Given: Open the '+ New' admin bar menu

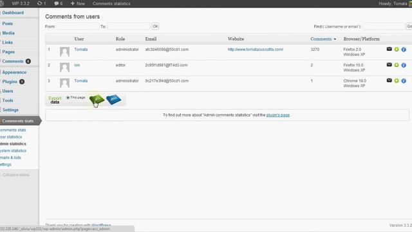Looking at the screenshot, I should [x=78, y=4].
